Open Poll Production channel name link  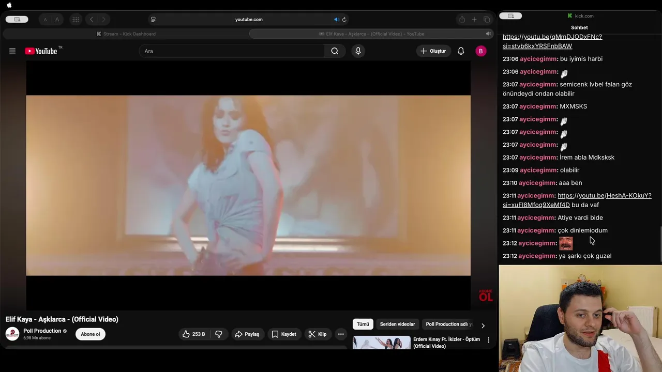click(x=42, y=331)
